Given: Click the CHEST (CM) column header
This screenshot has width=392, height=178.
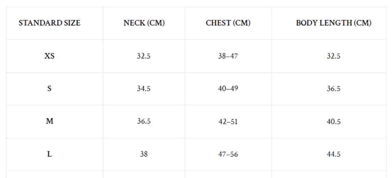Looking at the screenshot, I should (x=228, y=23).
